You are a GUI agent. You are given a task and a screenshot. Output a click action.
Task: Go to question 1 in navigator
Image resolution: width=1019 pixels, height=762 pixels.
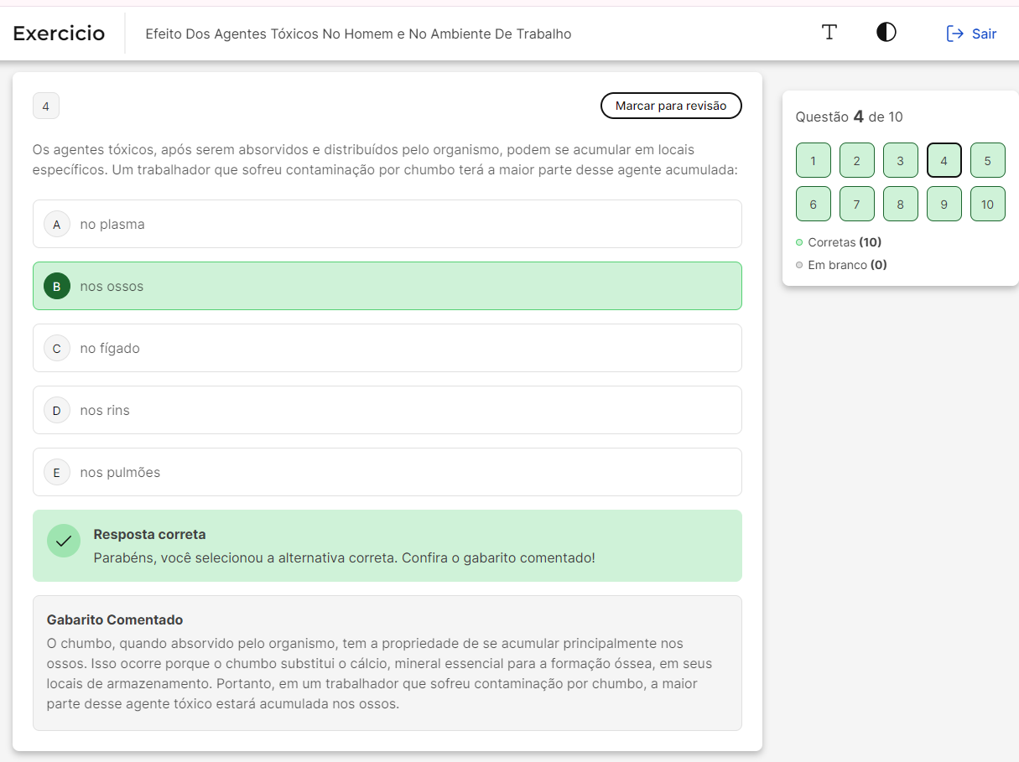[x=814, y=161]
